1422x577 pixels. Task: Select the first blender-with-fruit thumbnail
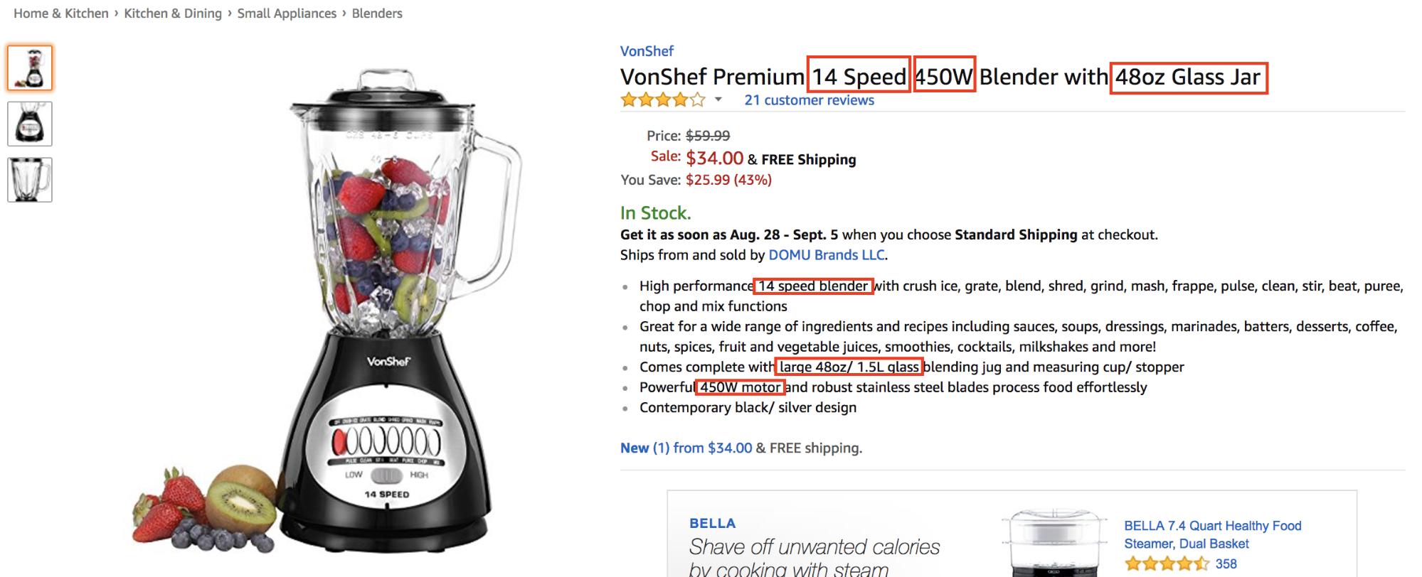pyautogui.click(x=30, y=68)
